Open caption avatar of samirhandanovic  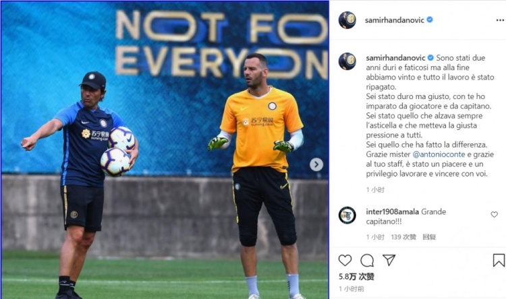point(347,61)
